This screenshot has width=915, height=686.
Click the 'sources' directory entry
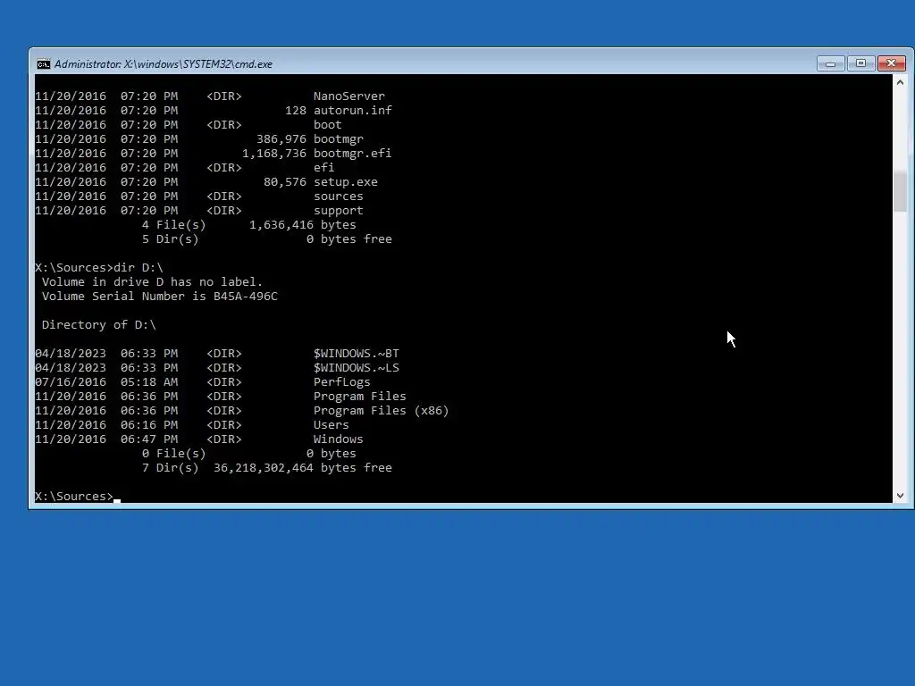pyautogui.click(x=339, y=196)
